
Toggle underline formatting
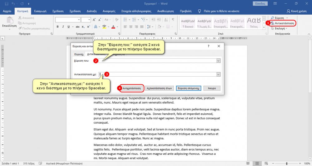69,27
